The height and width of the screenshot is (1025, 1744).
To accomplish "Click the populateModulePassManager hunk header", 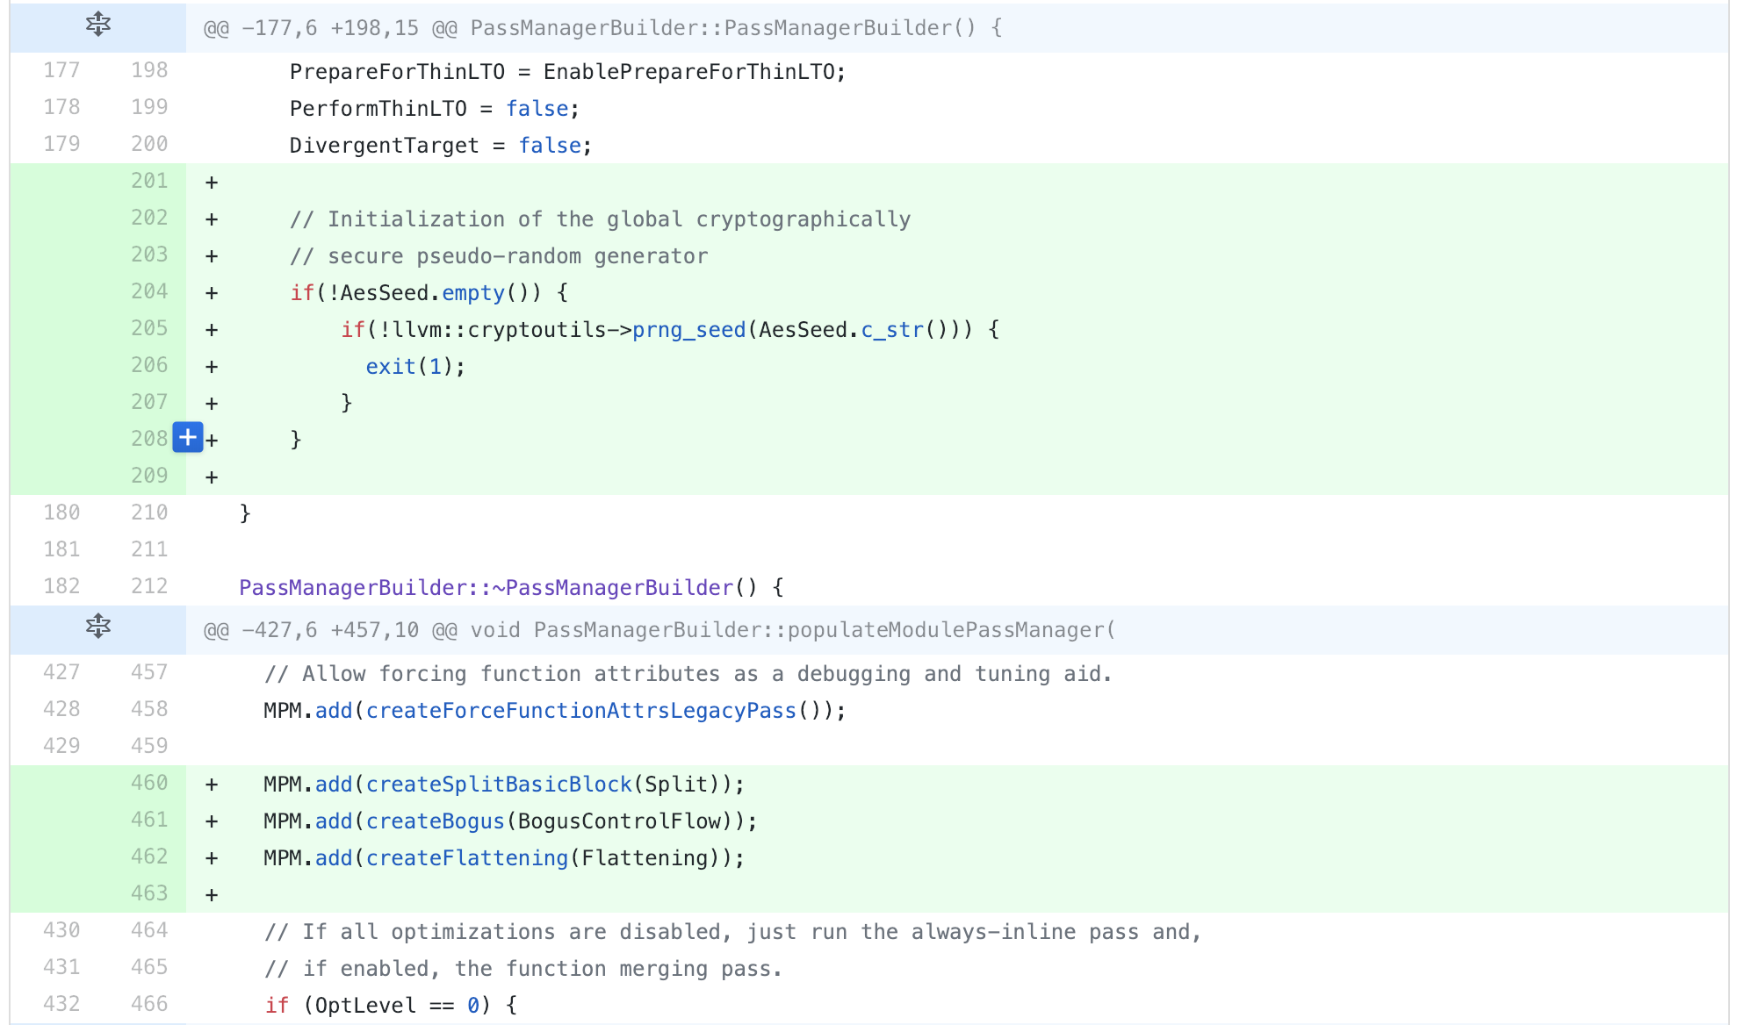I will click(x=659, y=630).
